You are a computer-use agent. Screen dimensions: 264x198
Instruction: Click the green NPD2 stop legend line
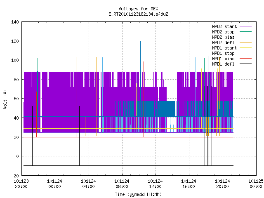coord(246,32)
